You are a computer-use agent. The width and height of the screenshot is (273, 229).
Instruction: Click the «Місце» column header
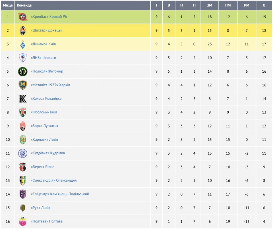(8, 5)
